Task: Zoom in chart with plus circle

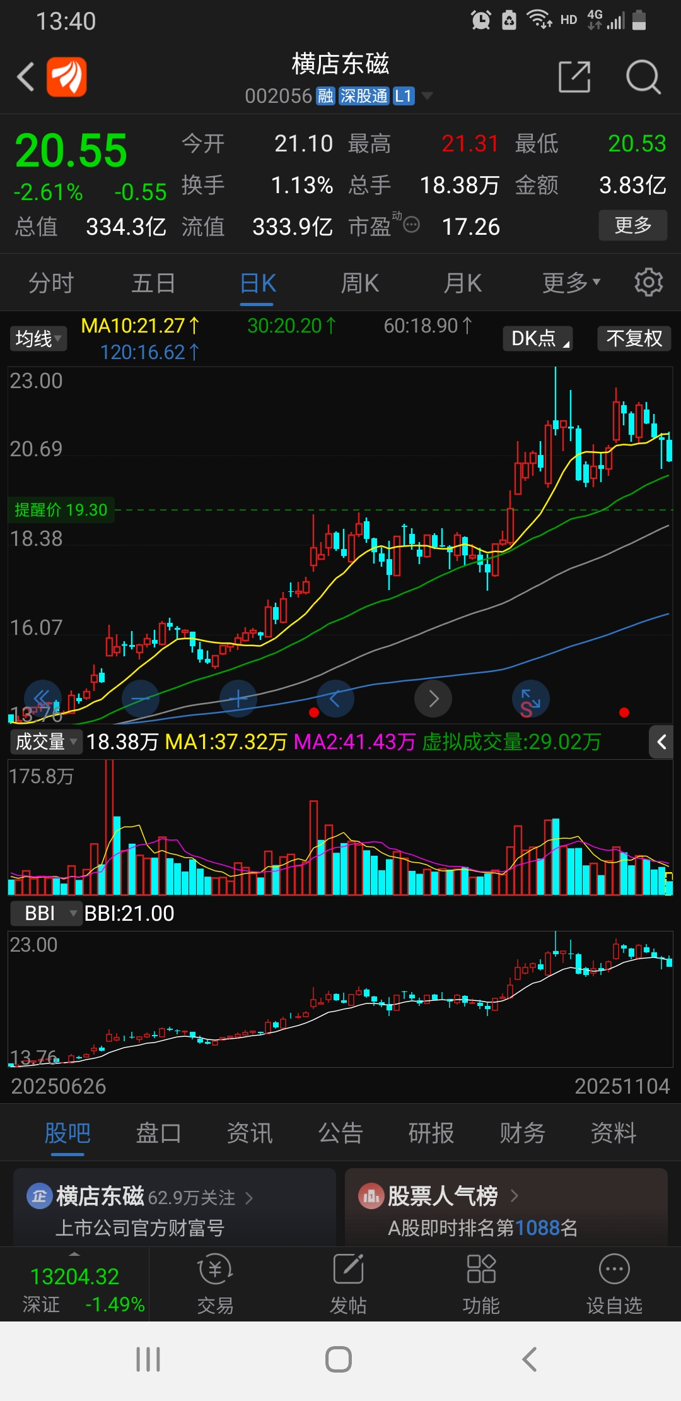Action: [238, 699]
